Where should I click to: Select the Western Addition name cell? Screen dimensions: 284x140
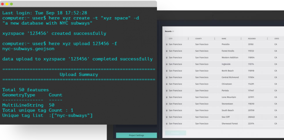(230, 58)
